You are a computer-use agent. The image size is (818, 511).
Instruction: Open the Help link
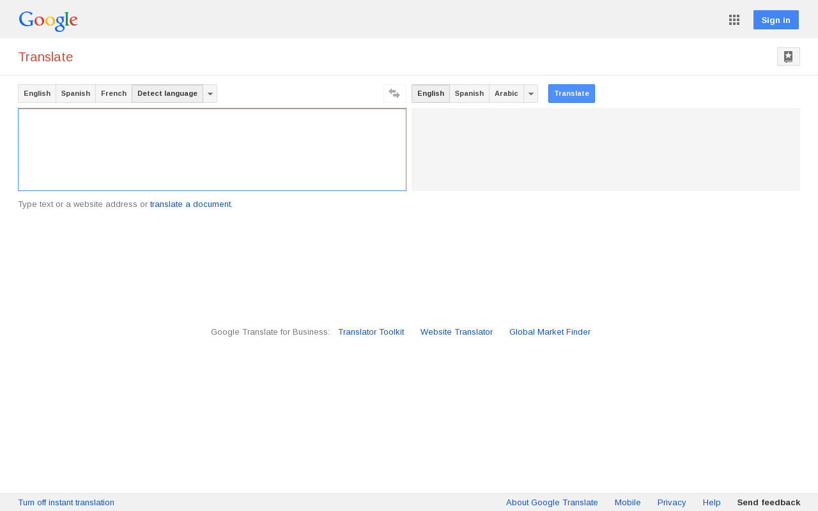point(712,503)
